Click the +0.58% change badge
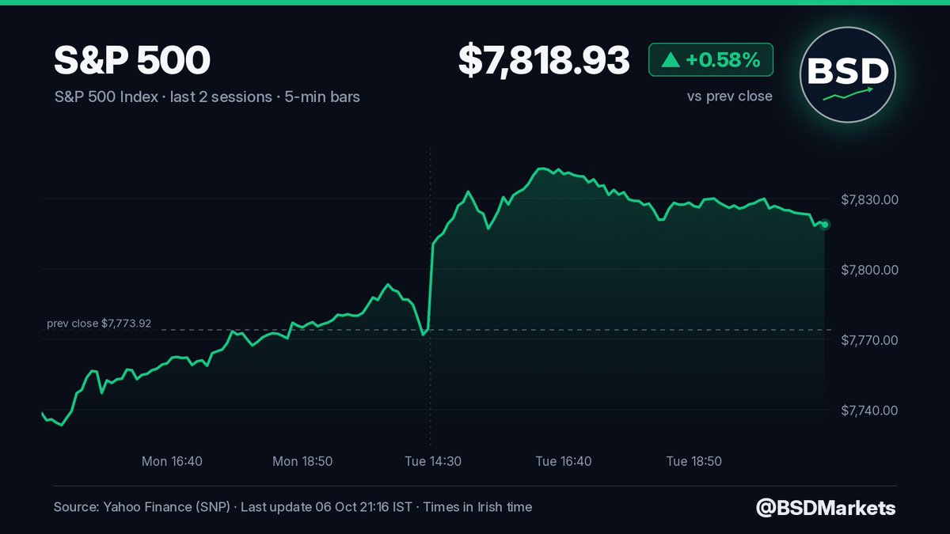The image size is (950, 534). point(711,60)
